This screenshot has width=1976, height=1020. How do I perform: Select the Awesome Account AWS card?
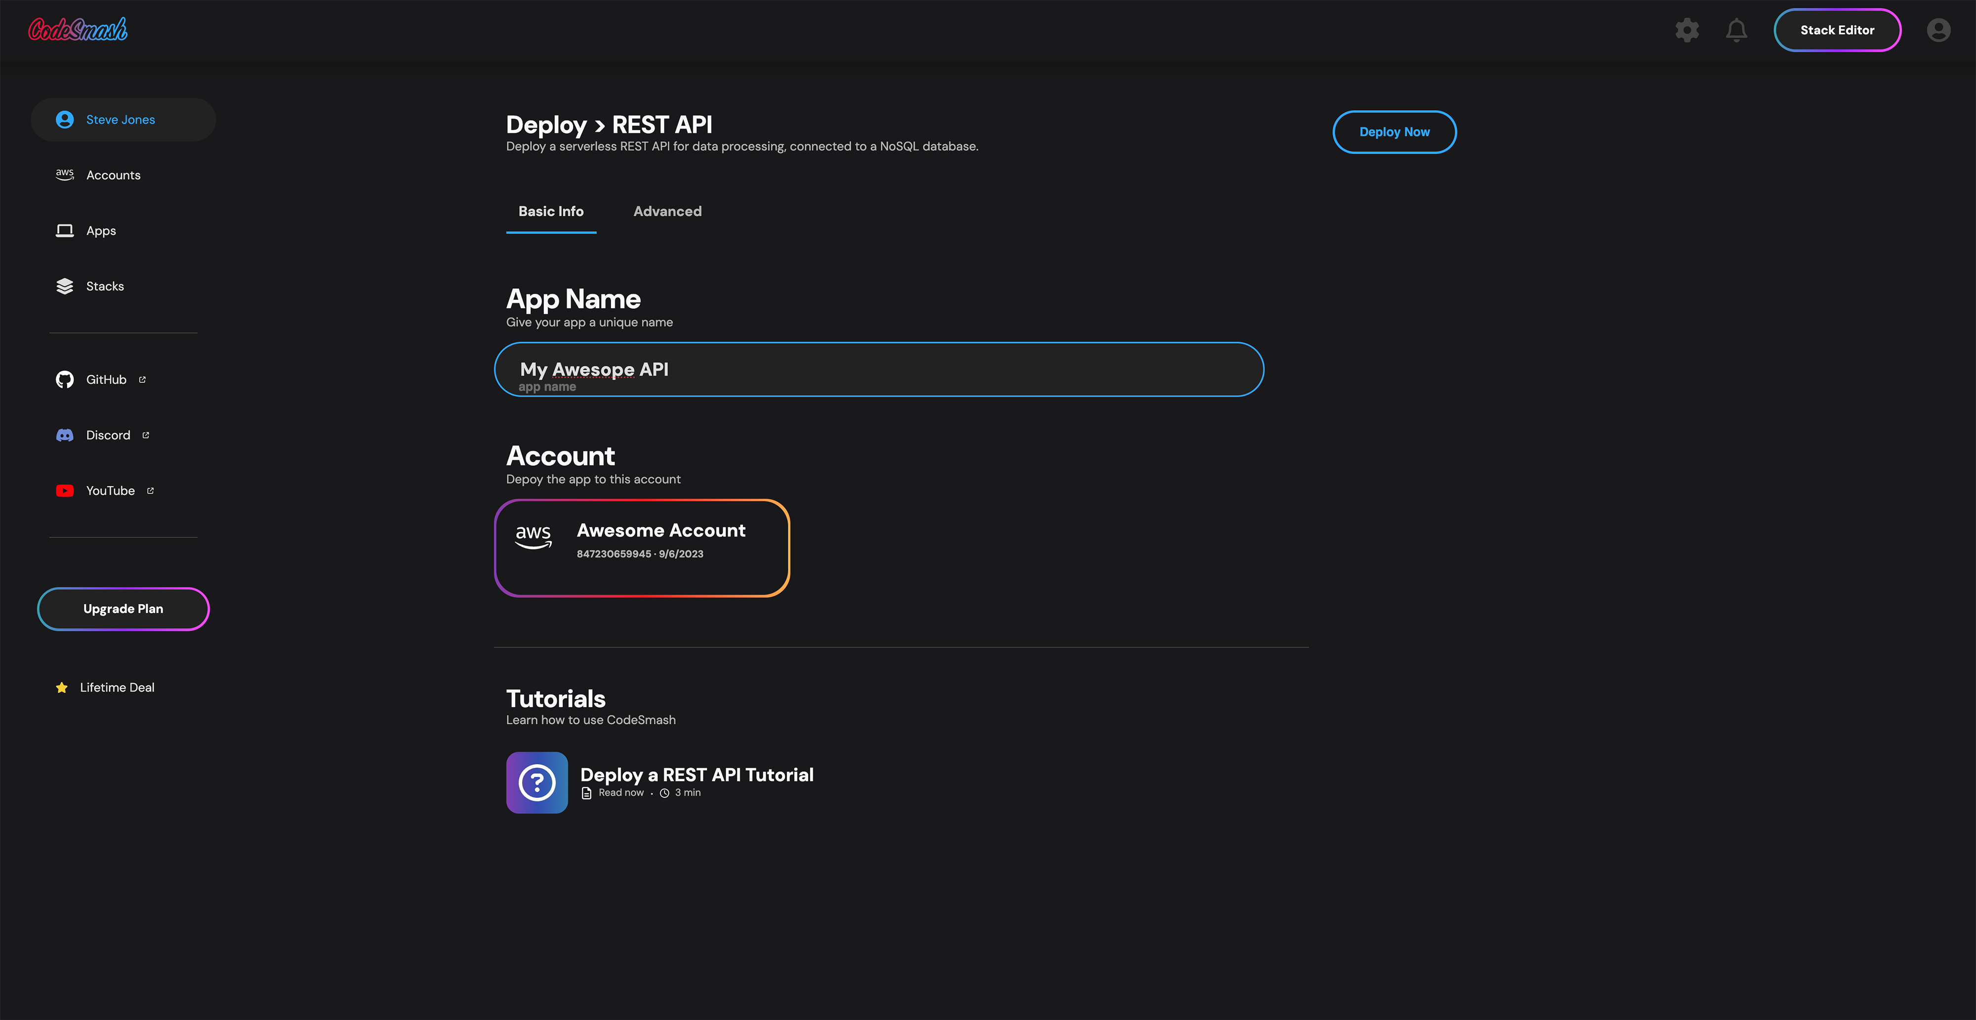(x=642, y=547)
